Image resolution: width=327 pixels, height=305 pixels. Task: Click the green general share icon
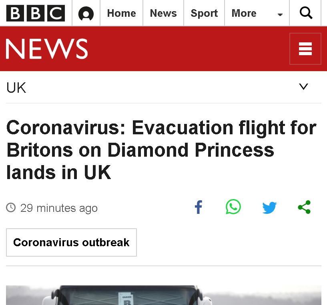[x=304, y=207]
